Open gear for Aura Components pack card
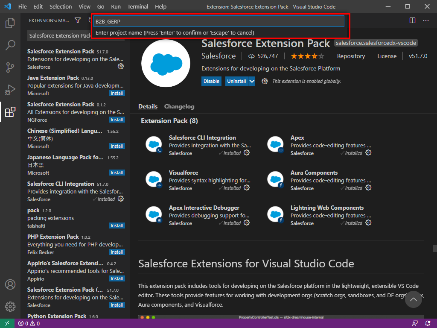Image resolution: width=437 pixels, height=328 pixels. click(x=368, y=188)
